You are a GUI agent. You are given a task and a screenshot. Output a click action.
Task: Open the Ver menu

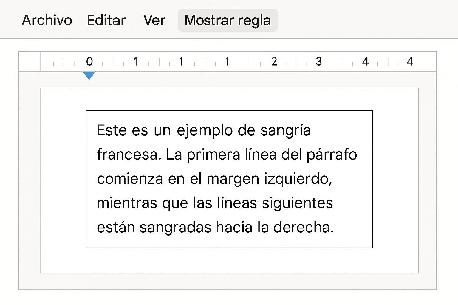pos(154,20)
